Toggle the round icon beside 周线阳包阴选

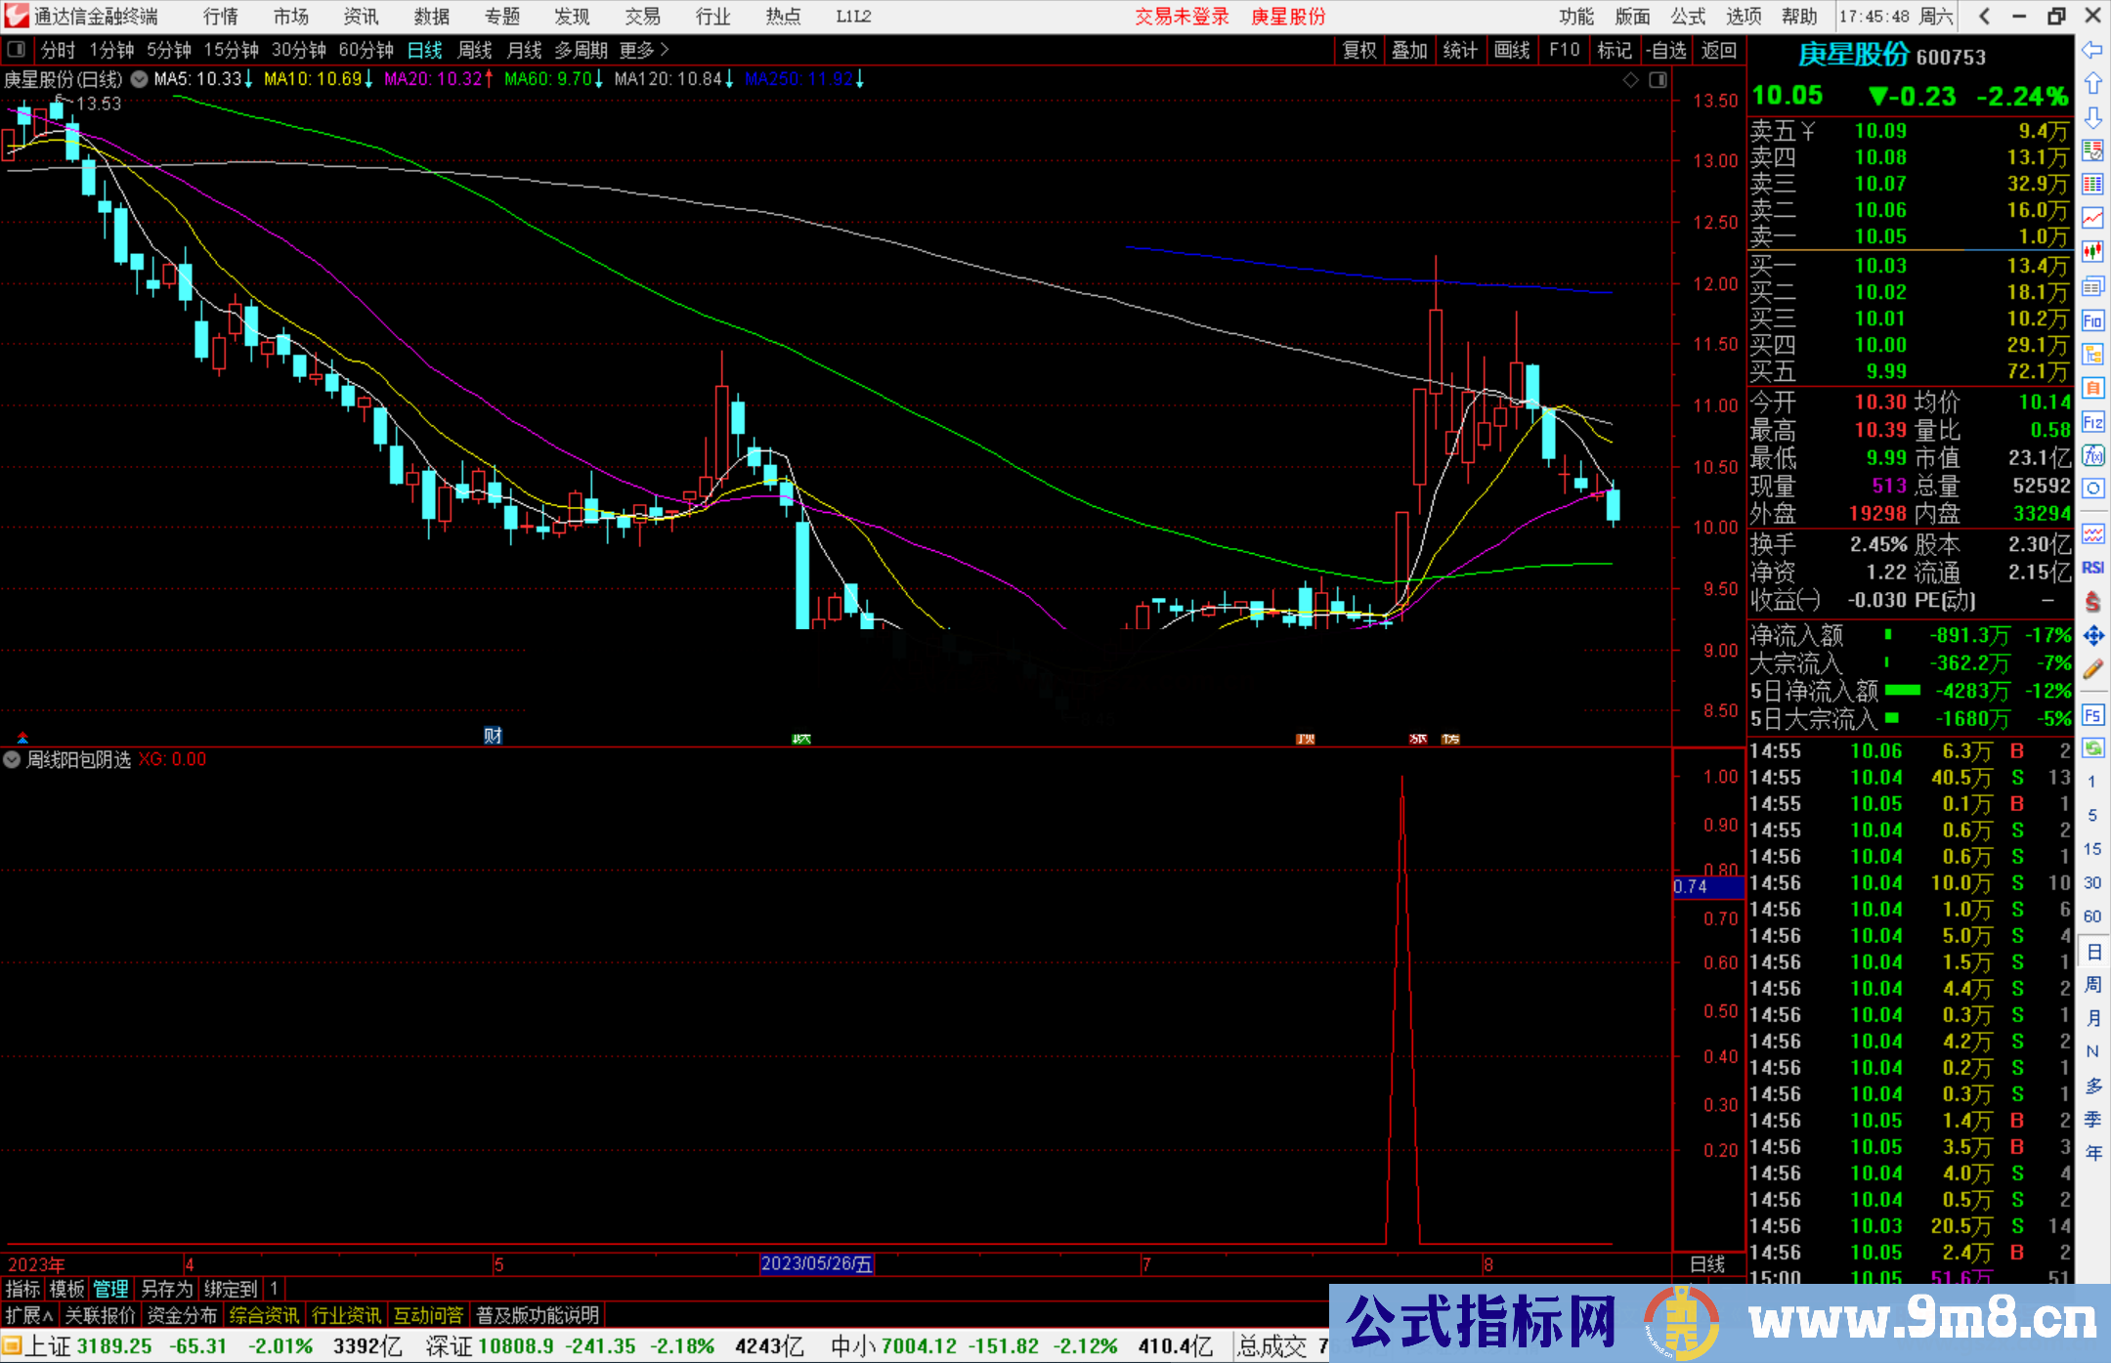point(12,759)
